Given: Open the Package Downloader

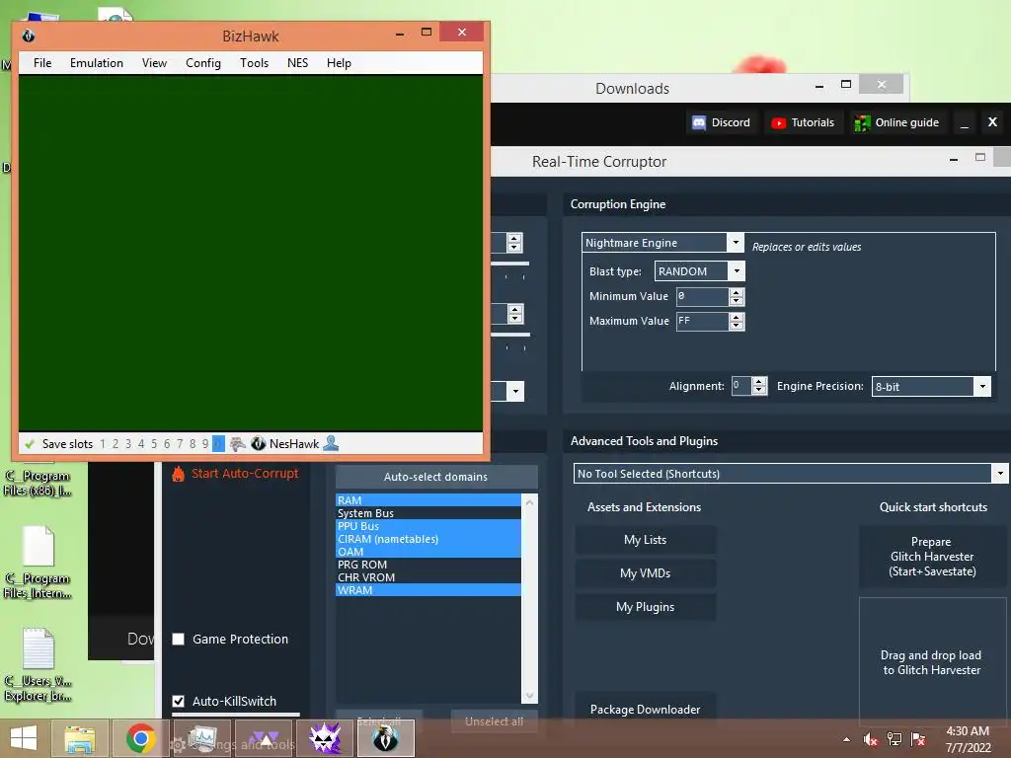Looking at the screenshot, I should (645, 710).
